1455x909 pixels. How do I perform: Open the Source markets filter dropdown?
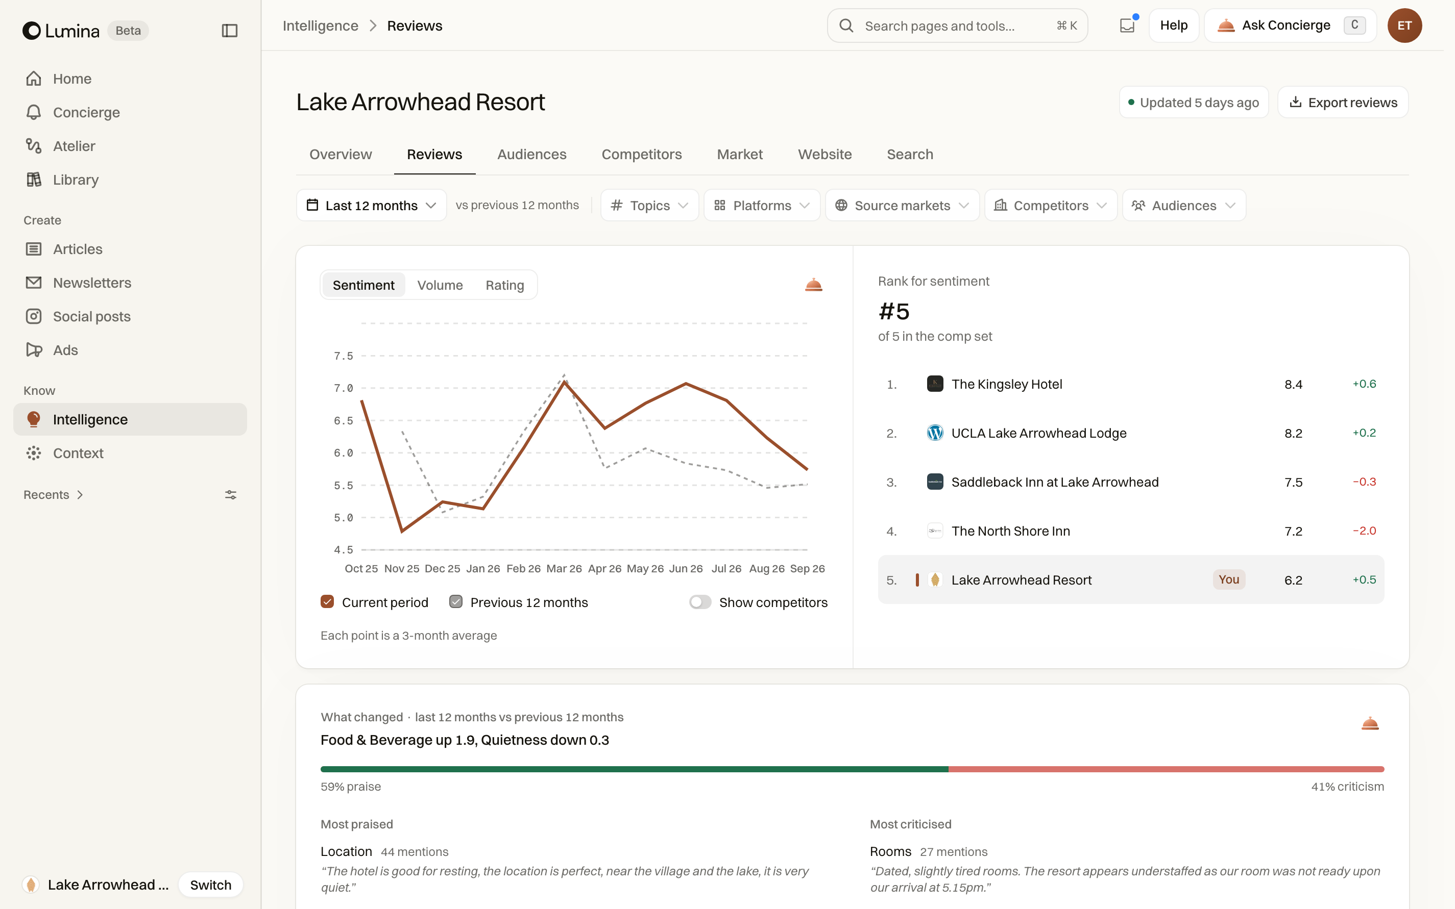click(x=902, y=206)
